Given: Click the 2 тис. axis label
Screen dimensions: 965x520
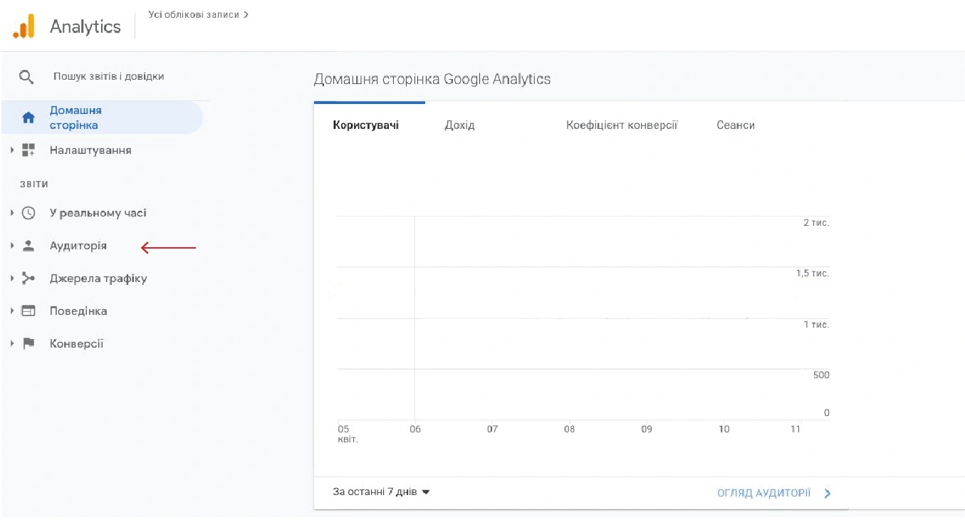Looking at the screenshot, I should [816, 223].
